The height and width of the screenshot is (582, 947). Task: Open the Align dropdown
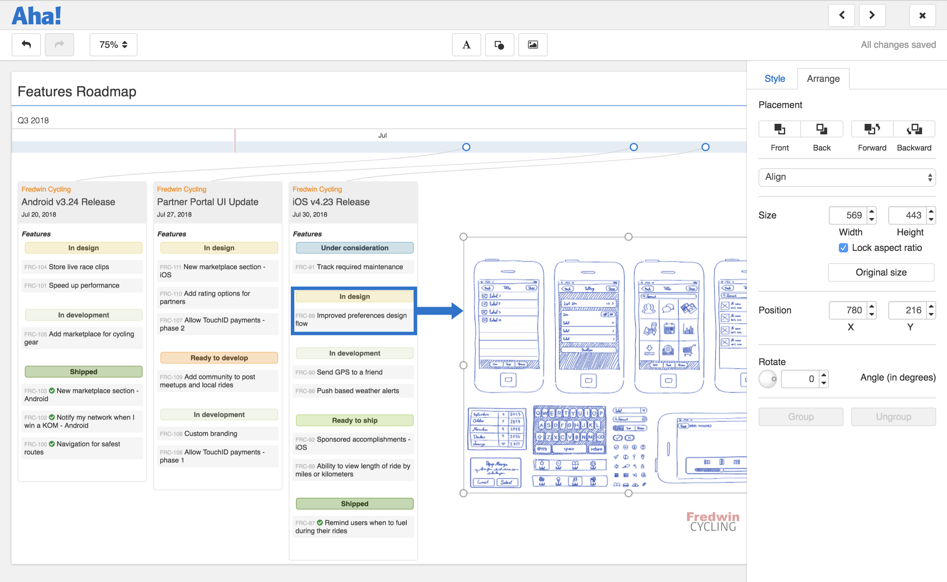pyautogui.click(x=847, y=177)
